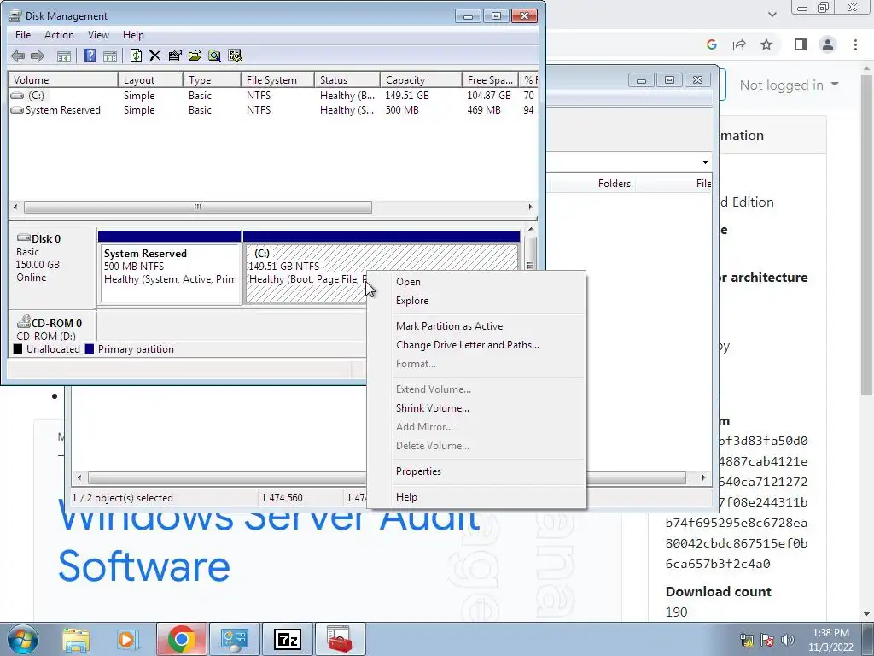Sort by the Volume column header
This screenshot has height=656, width=874.
pyautogui.click(x=63, y=79)
